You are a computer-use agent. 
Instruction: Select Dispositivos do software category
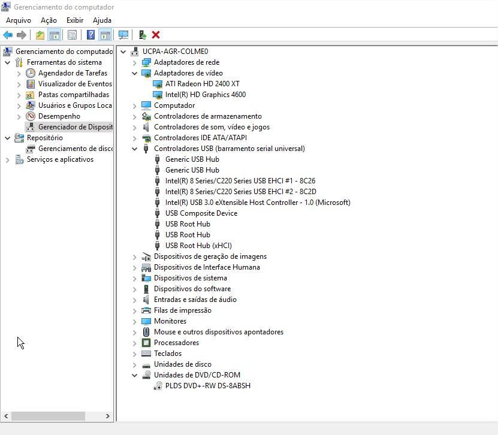(x=192, y=289)
